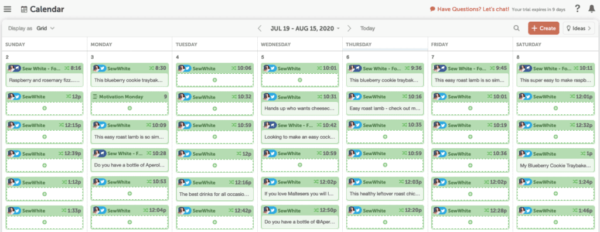Click the Create button
Image resolution: width=600 pixels, height=232 pixels.
click(x=543, y=28)
